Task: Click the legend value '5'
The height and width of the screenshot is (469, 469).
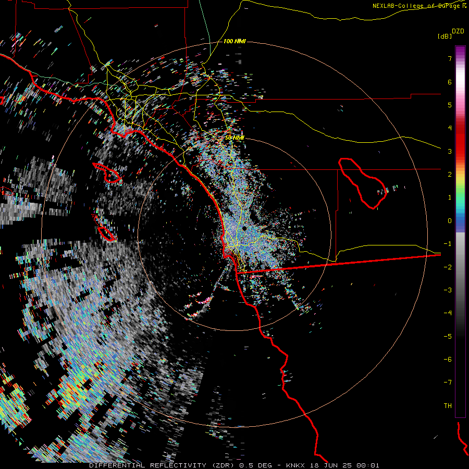Action: [450, 105]
